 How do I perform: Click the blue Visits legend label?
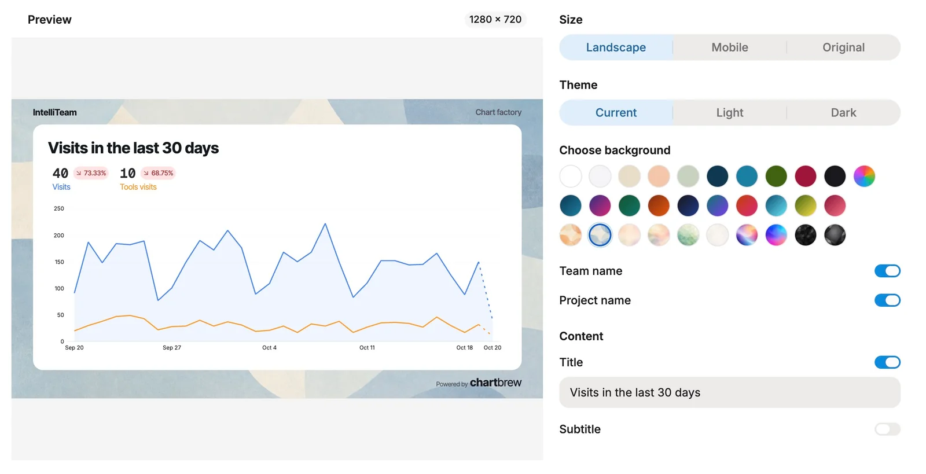point(61,187)
